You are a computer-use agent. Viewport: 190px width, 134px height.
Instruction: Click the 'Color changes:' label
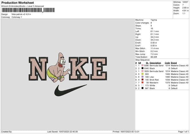point(142,23)
